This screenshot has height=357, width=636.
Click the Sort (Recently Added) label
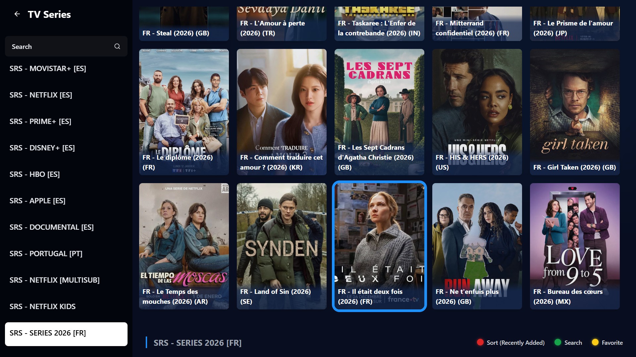515,343
